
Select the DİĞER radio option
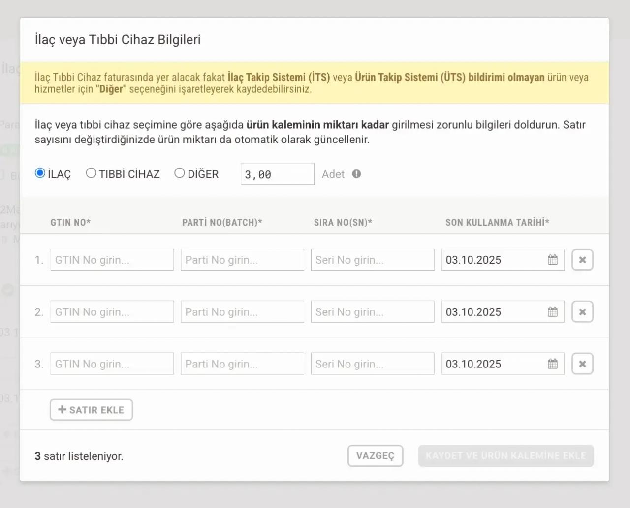[180, 173]
